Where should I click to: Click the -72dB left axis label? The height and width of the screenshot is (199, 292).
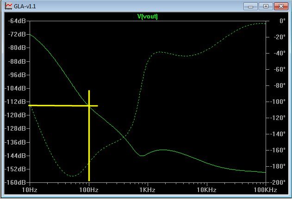tap(17, 34)
